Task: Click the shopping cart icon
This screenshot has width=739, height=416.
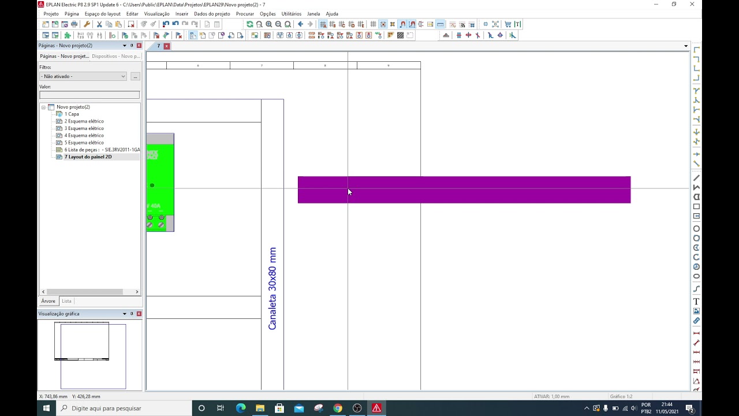Action: pos(507,24)
